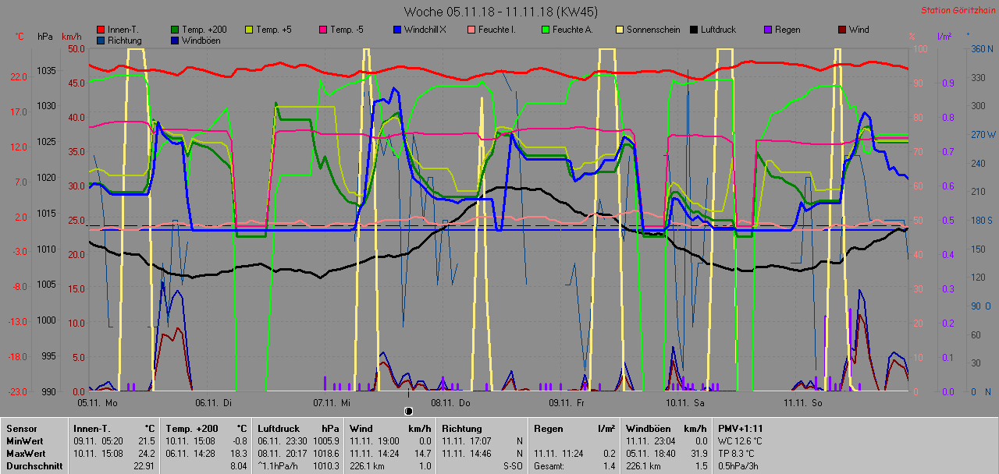
Task: Click the '0.5hPa/3h' pressure tendency value
Action: [739, 466]
